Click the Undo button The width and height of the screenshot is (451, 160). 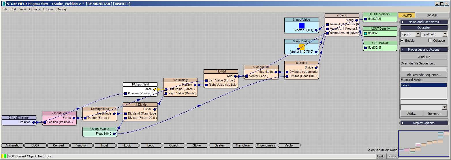click(x=381, y=156)
